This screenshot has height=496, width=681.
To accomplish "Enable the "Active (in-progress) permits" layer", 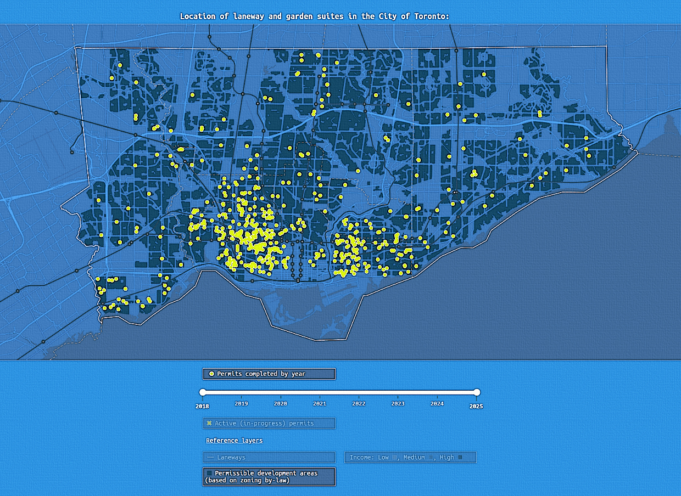I will click(x=269, y=424).
